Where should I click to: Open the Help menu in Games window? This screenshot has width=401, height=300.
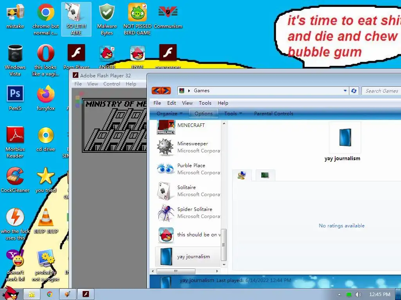[x=223, y=103]
